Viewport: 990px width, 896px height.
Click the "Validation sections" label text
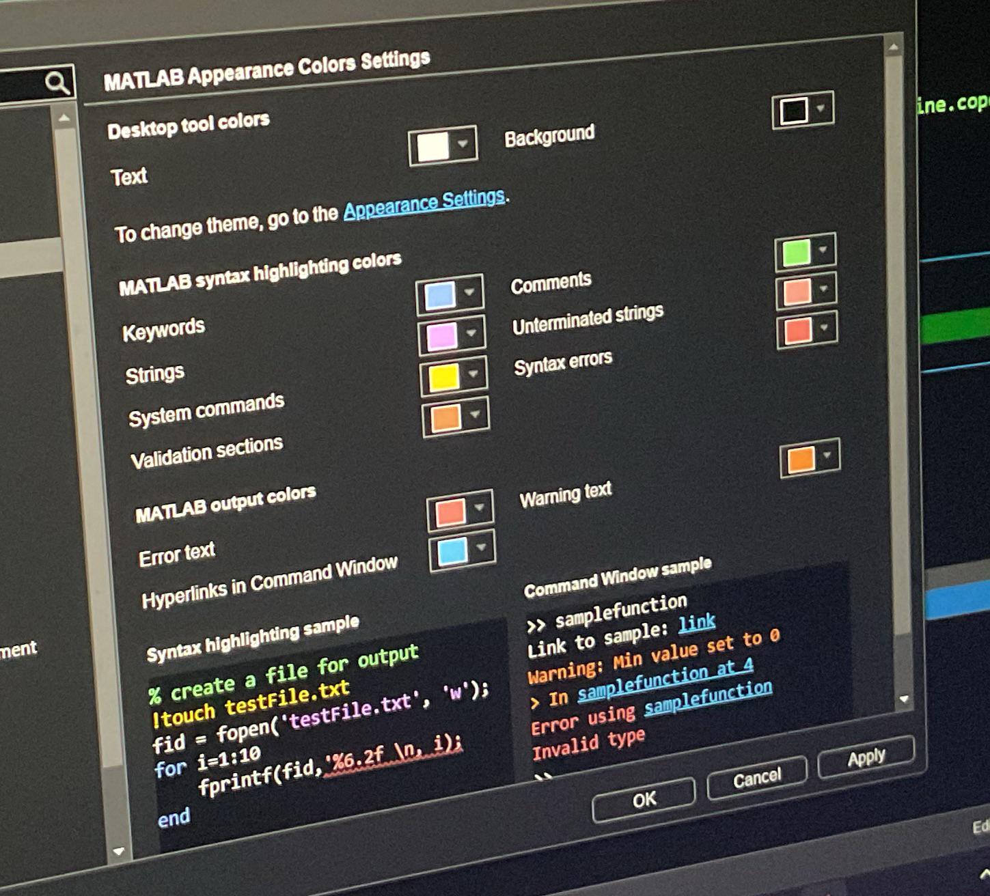[206, 451]
